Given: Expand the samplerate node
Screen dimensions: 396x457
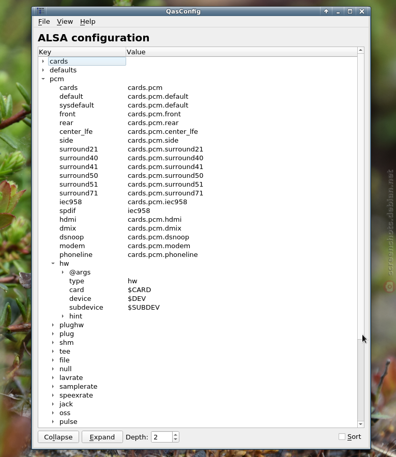Looking at the screenshot, I should click(53, 386).
